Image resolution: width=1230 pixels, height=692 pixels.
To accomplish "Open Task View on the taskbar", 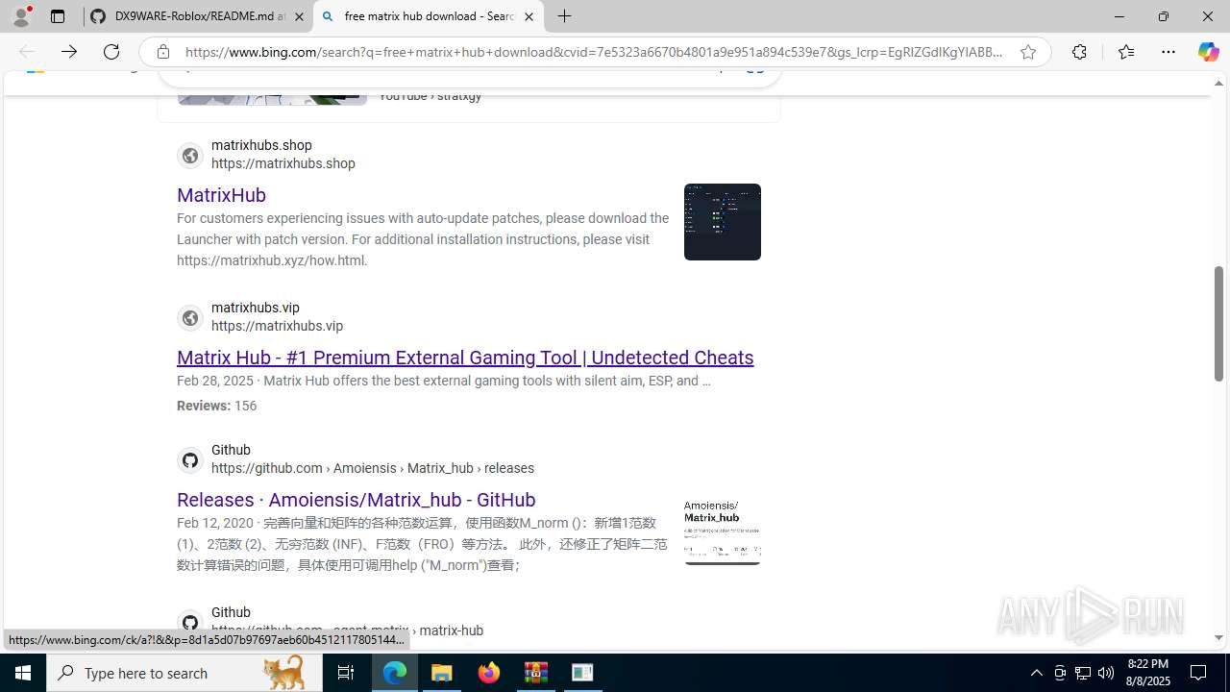I will (346, 673).
